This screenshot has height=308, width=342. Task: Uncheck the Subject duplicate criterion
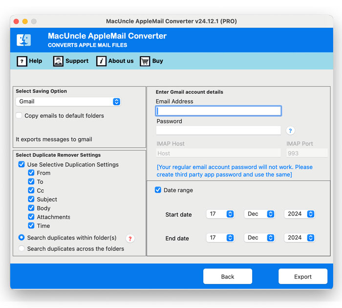(31, 199)
